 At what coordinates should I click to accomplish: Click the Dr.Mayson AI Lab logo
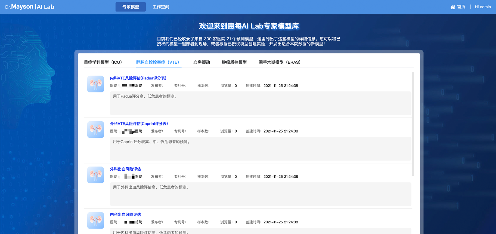[30, 7]
